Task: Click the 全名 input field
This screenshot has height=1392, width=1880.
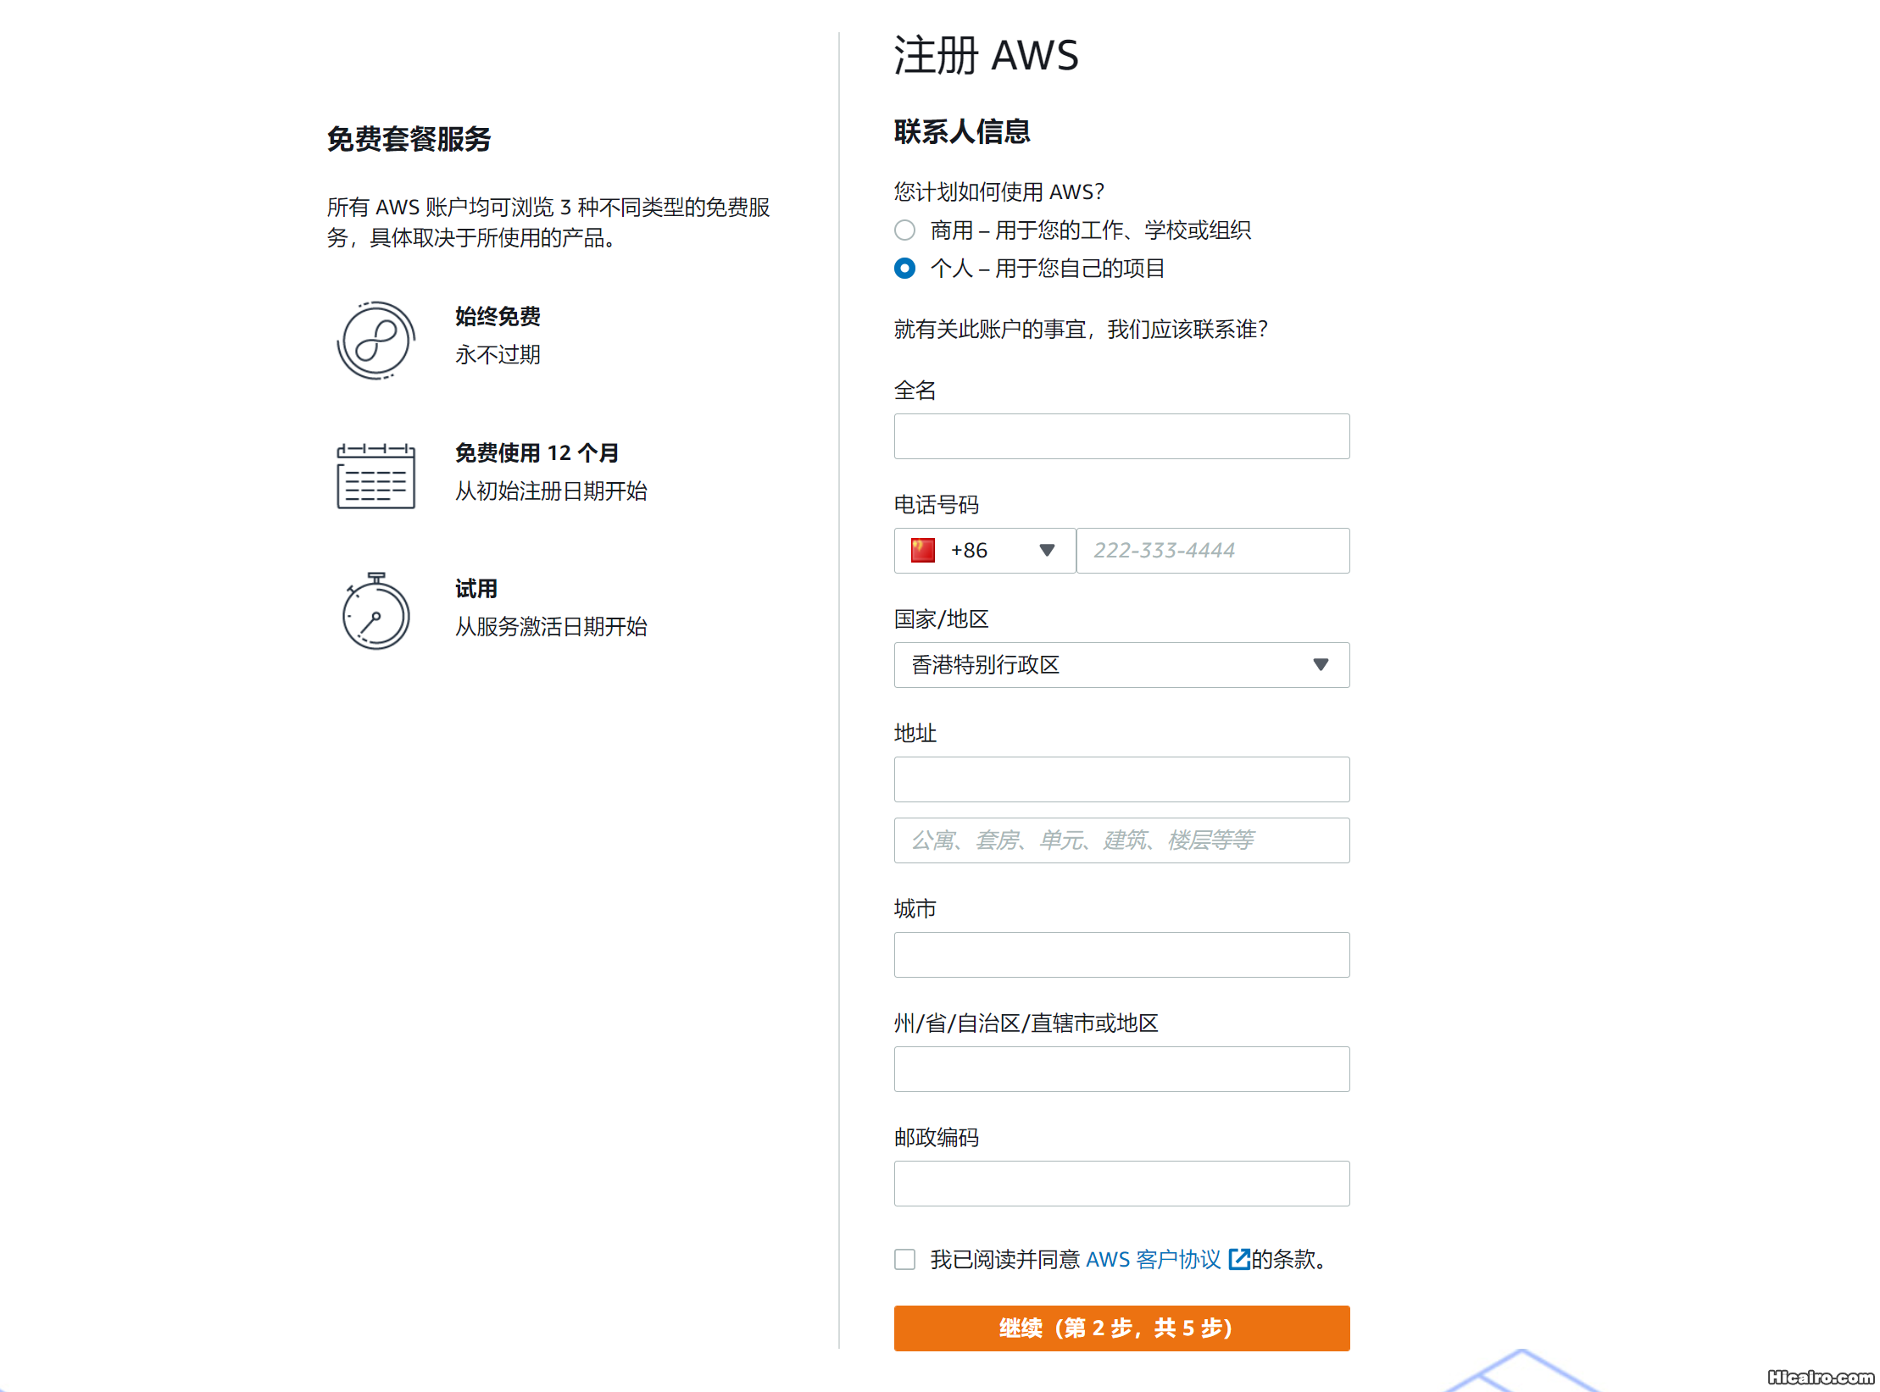Action: coord(1121,435)
